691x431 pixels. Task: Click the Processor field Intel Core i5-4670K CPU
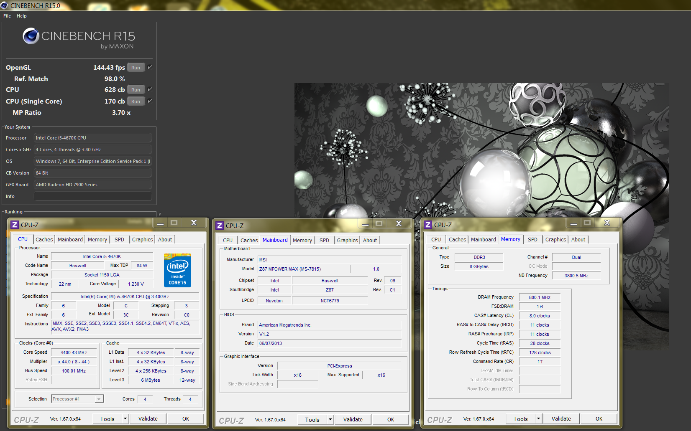(93, 138)
